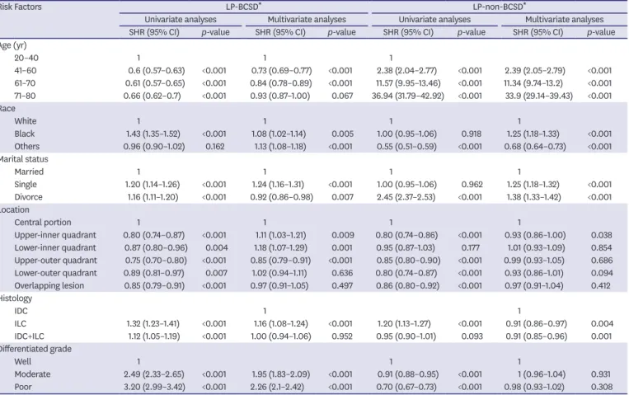Click the Age (yr) row label

13,45
